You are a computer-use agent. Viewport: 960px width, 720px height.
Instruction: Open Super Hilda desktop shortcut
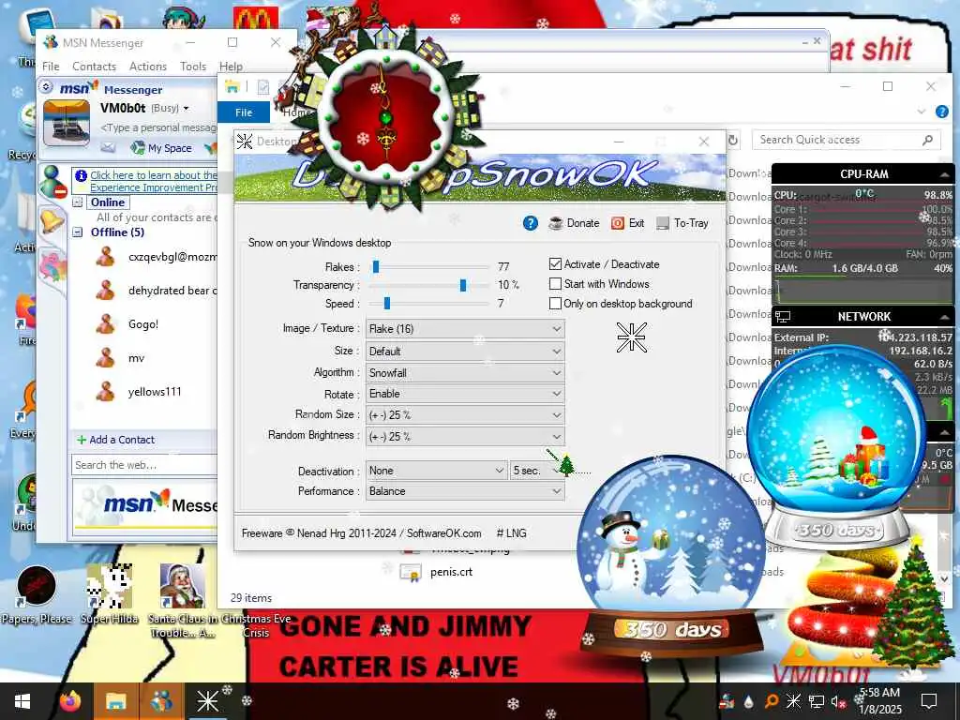click(x=110, y=595)
